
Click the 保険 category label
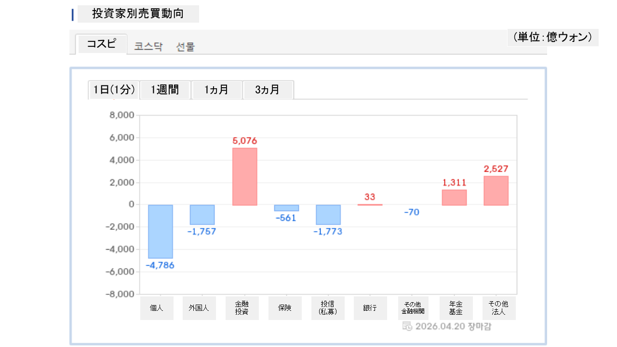click(285, 308)
